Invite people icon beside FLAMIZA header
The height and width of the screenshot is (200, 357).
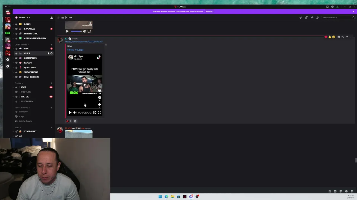(x=51, y=17)
